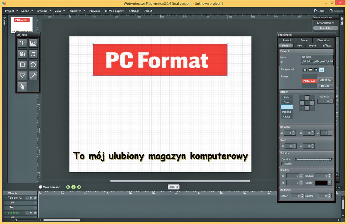The image size is (347, 224).
Task: Switch to the Dimensions properties tab
Action: pyautogui.click(x=323, y=40)
